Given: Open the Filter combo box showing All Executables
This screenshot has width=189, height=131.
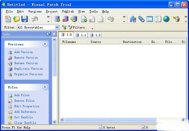Looking at the screenshot, I should tap(38, 28).
